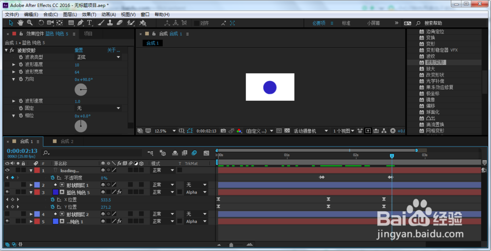Screen dimensions: 491x251
Task: Hide the loading text layer eye
Action: click(x=7, y=170)
